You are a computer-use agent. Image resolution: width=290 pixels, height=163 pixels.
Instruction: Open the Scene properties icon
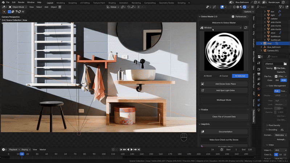[x=259, y=84]
